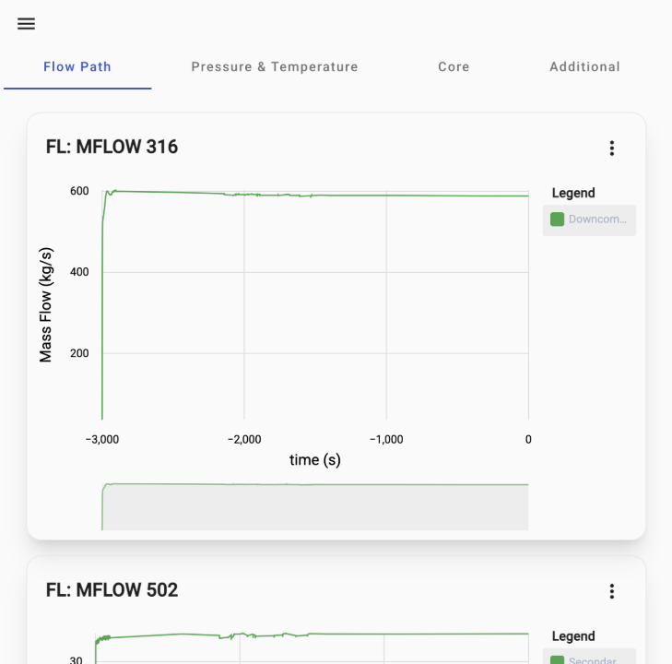Open the MFLOW 316 card options menu

(611, 148)
